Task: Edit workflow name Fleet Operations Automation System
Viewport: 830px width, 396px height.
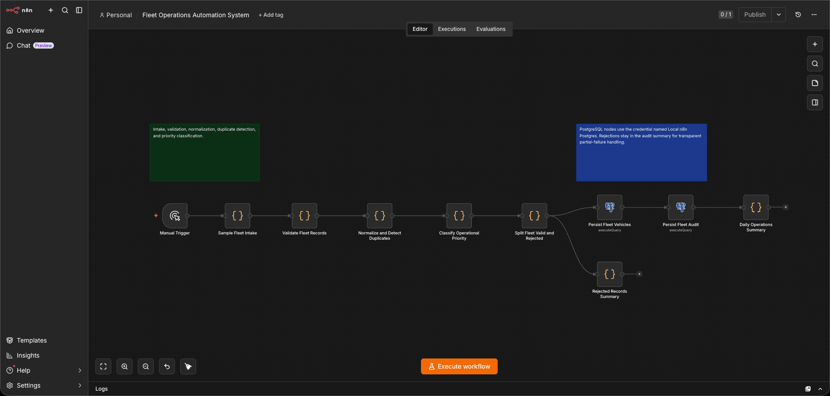Action: (196, 15)
